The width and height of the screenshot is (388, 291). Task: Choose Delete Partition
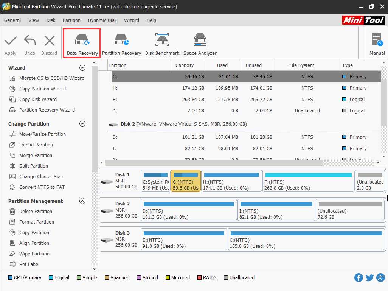[x=31, y=212]
